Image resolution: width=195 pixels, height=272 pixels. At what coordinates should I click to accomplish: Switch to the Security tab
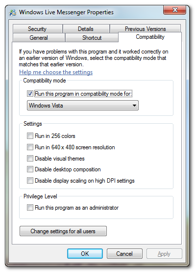(x=37, y=29)
